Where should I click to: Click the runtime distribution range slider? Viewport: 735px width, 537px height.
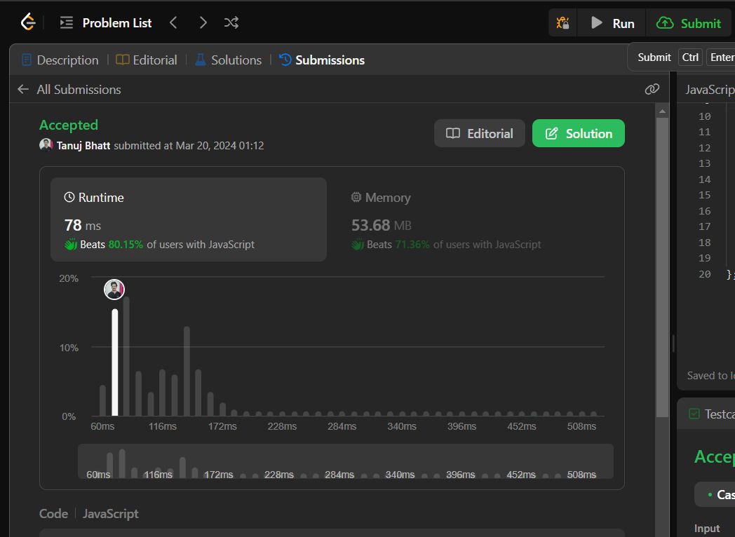[346, 461]
